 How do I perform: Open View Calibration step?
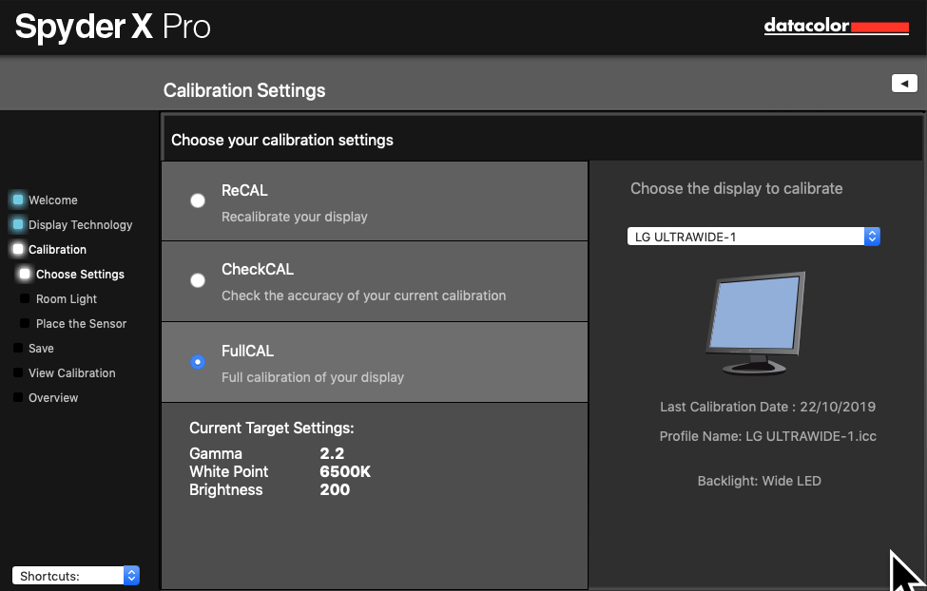72,372
